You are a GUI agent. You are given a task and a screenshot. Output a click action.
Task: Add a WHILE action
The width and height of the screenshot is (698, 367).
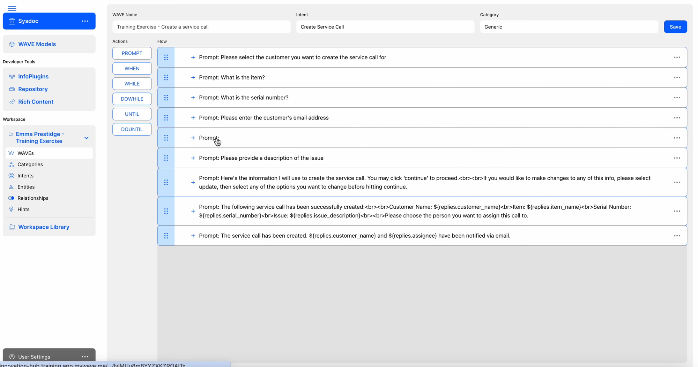coord(132,84)
